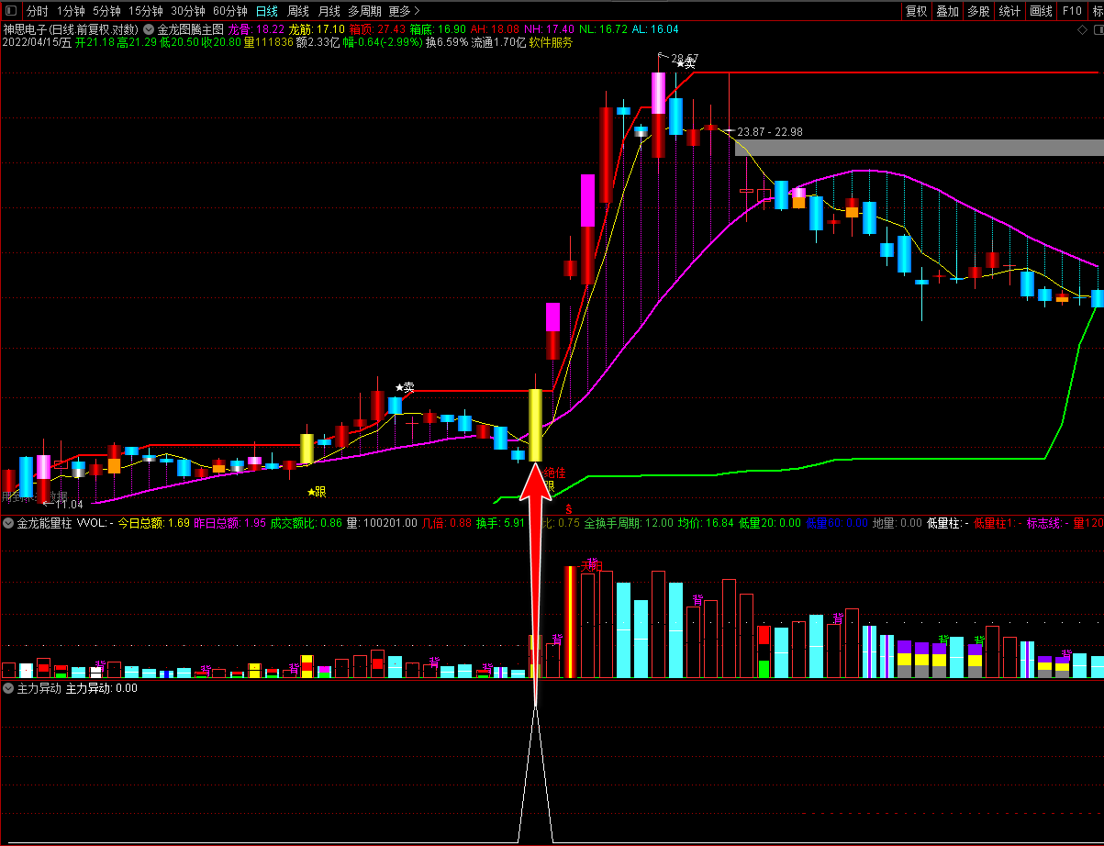
Task: Click the 叠加 overlay button
Action: point(947,11)
